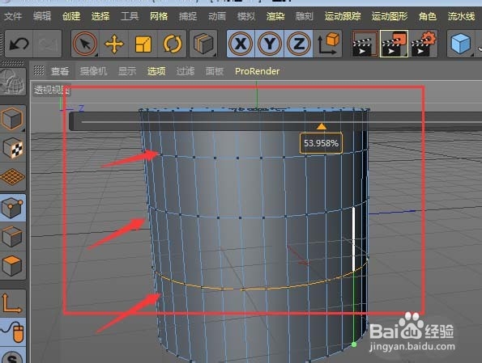Open the recent tools cube icon
This screenshot has width=482, height=363.
[x=203, y=44]
